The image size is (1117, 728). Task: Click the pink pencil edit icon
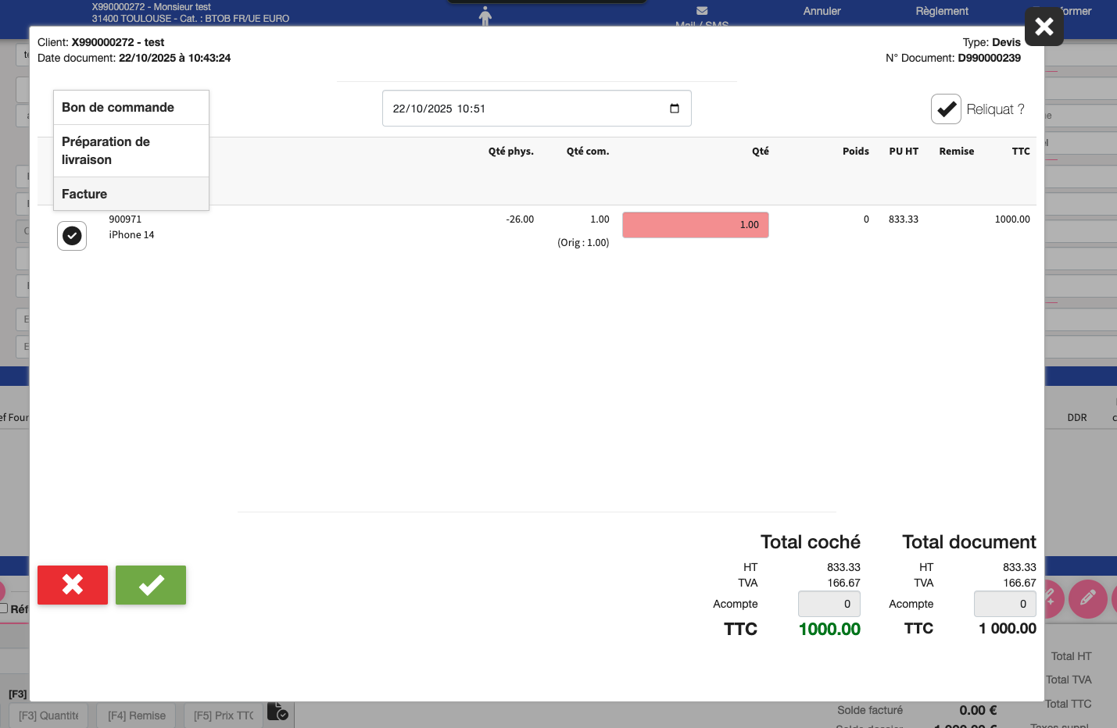pyautogui.click(x=1087, y=599)
